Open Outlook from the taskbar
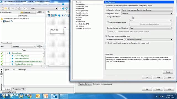Image resolution: width=177 pixels, height=99 pixels. coord(38,96)
